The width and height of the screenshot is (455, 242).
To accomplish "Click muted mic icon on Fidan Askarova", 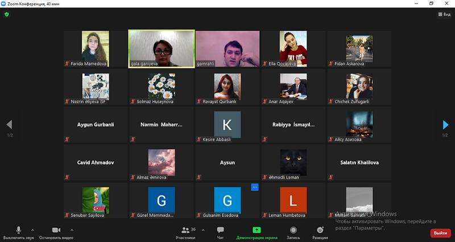I will point(331,64).
